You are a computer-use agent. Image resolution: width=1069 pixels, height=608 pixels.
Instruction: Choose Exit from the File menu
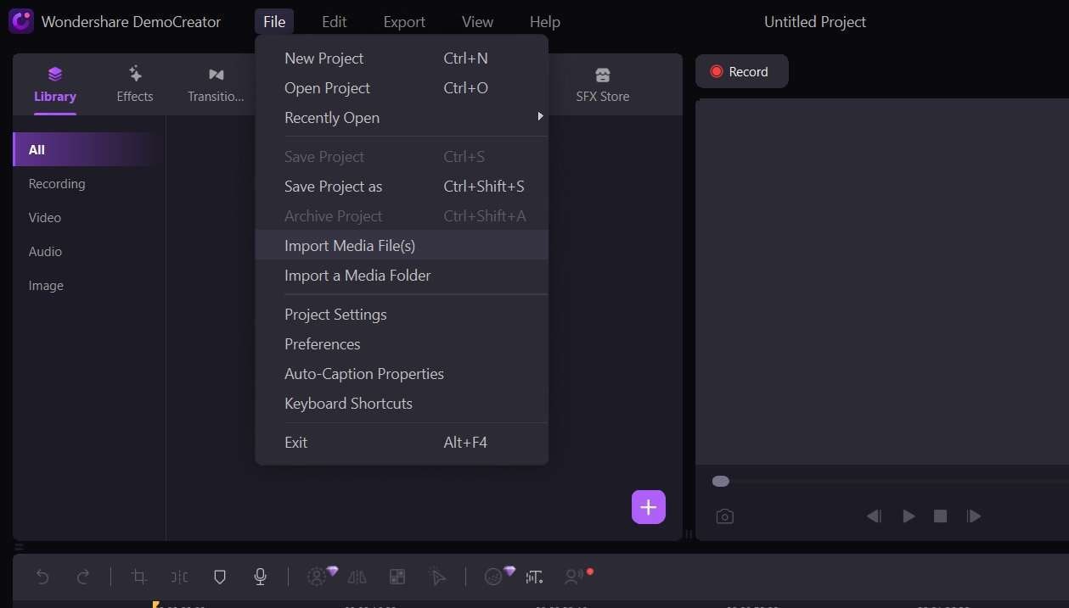(x=402, y=443)
